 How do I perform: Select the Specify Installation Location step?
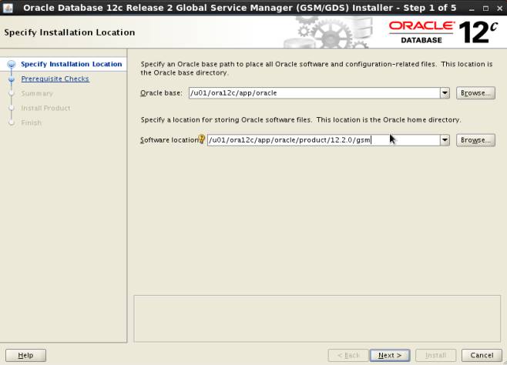click(x=71, y=64)
